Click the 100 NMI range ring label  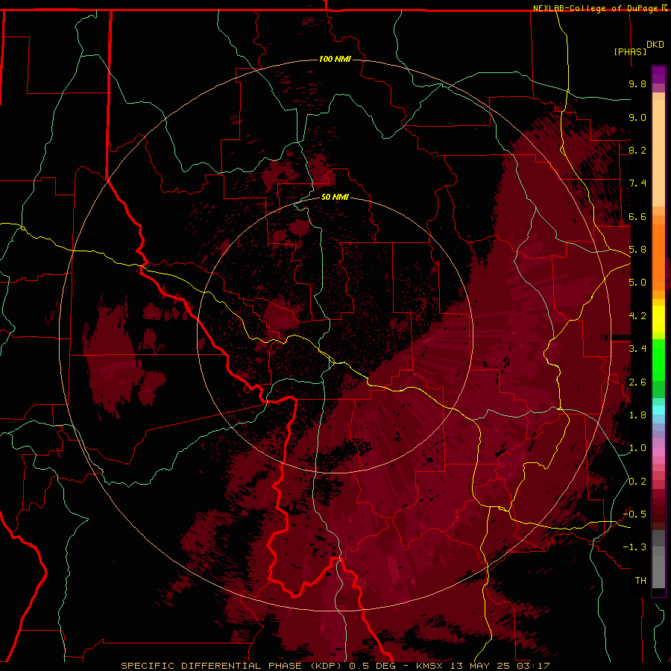335,59
